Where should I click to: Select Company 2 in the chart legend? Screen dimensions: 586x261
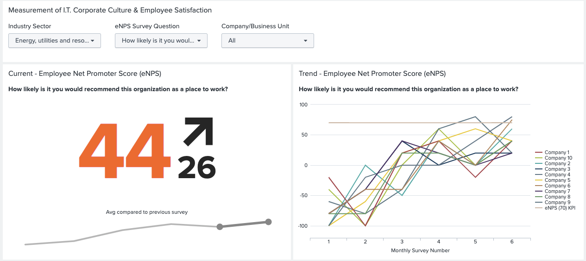(x=557, y=164)
